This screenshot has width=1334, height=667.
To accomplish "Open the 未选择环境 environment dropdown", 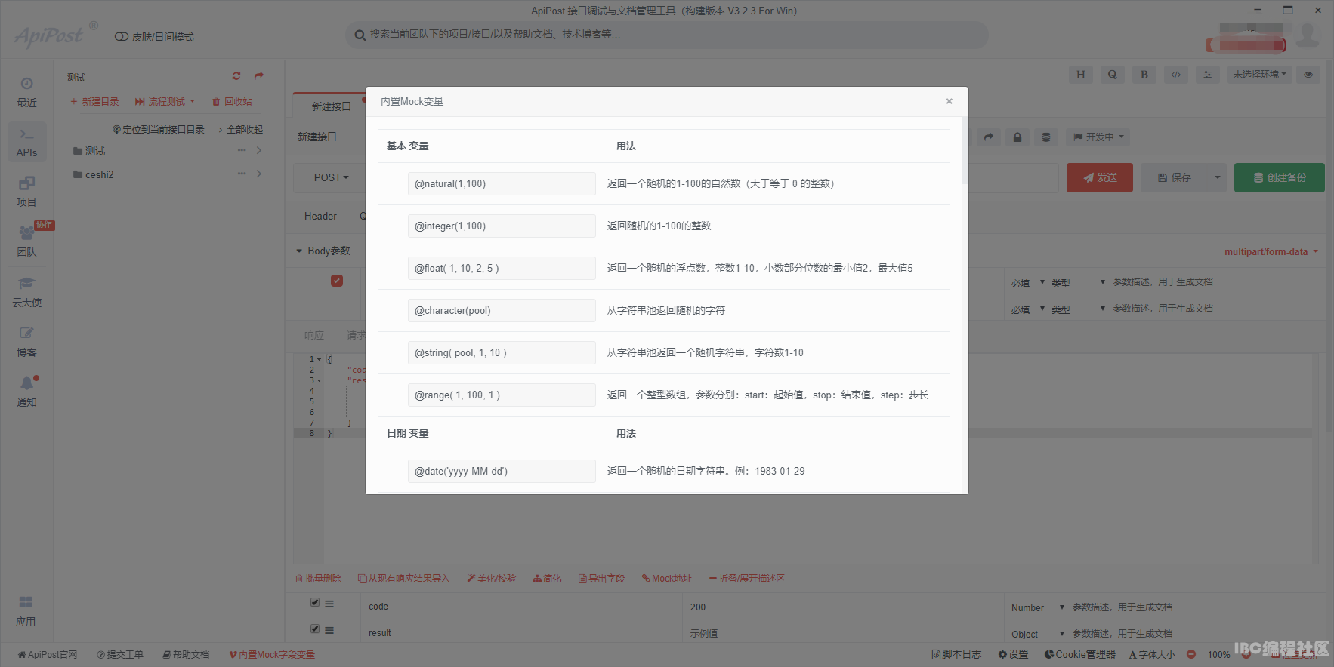I will (x=1259, y=75).
